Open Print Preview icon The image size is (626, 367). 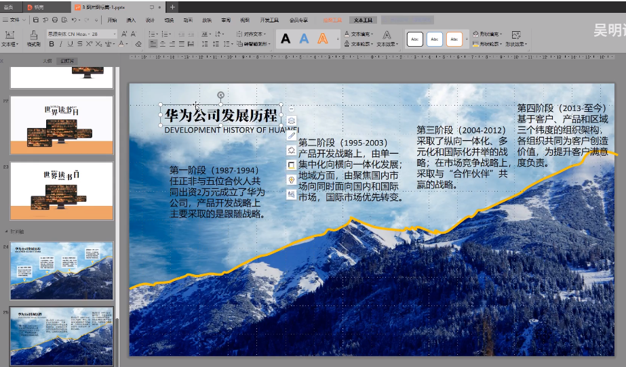click(x=64, y=20)
